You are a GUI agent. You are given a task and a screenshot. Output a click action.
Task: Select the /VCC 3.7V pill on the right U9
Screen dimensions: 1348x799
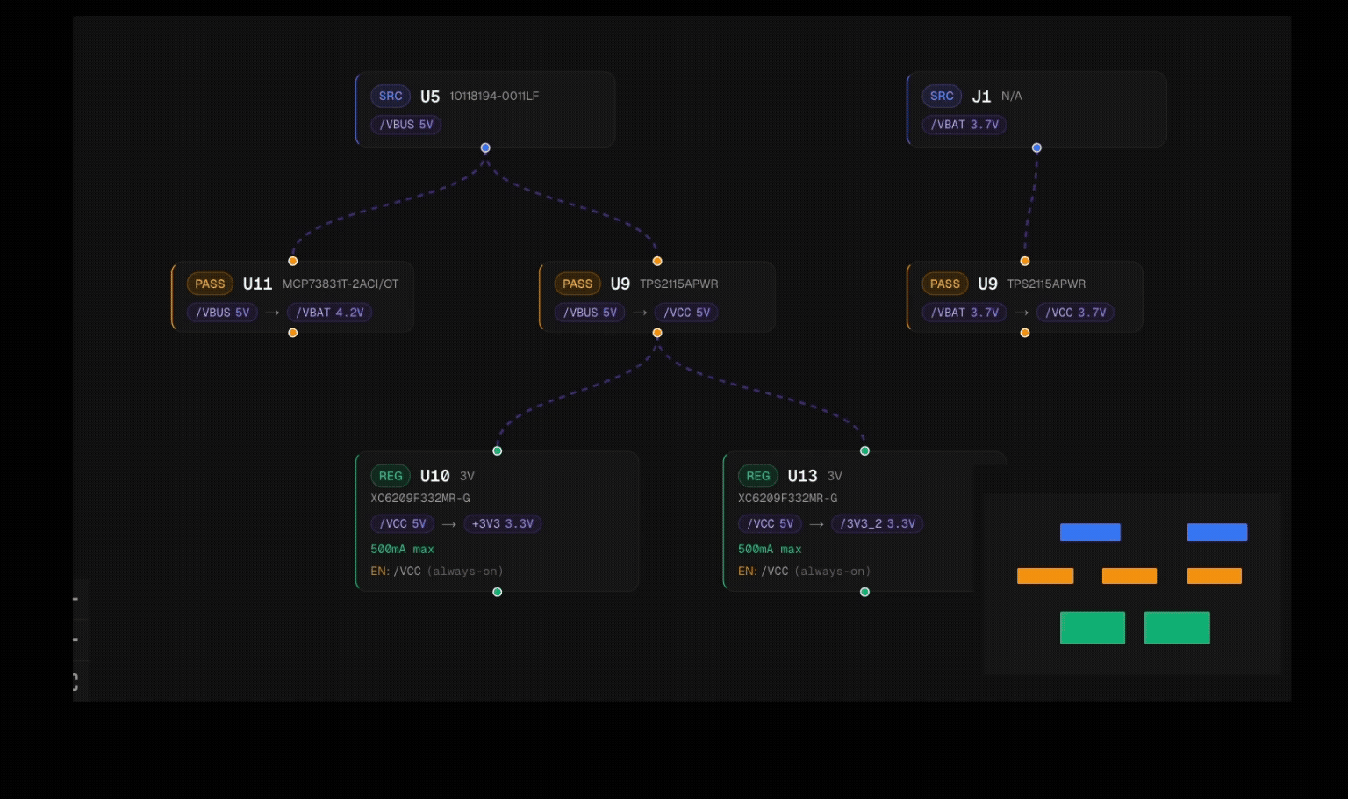click(x=1076, y=313)
